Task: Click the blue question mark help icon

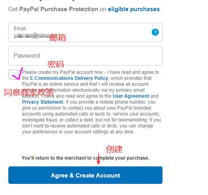Action: [x=155, y=32]
